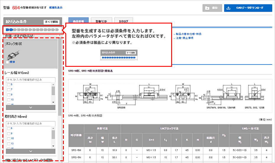This screenshot has width=275, height=163.
Task: Check rail width 7 checkbox
Action: 9,89
